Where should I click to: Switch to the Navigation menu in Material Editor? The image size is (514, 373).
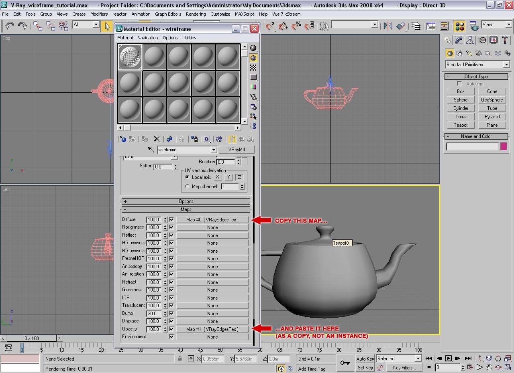(x=148, y=37)
